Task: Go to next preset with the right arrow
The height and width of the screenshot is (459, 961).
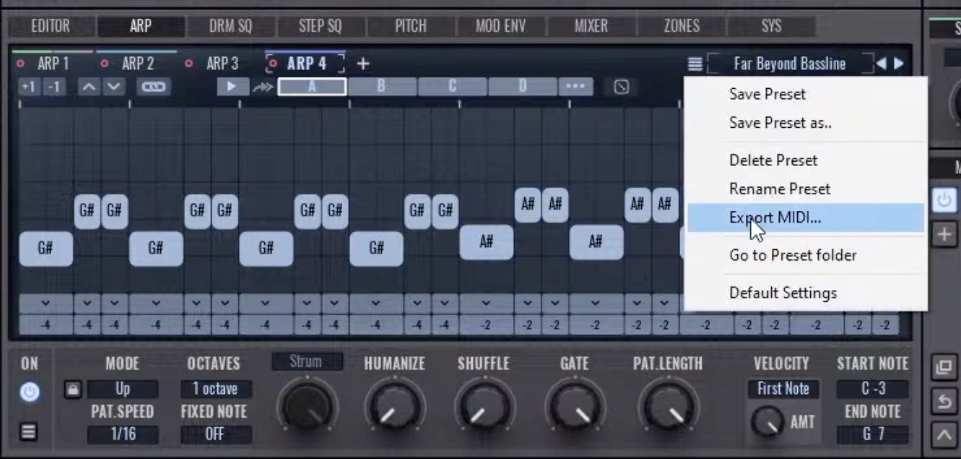Action: [x=898, y=64]
